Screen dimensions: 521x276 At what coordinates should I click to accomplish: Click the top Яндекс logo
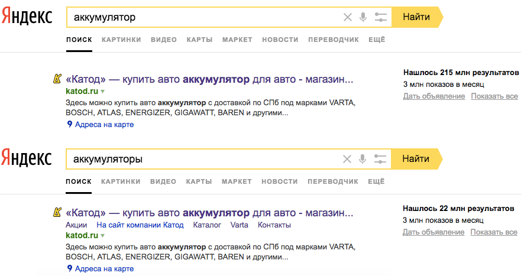click(x=27, y=17)
